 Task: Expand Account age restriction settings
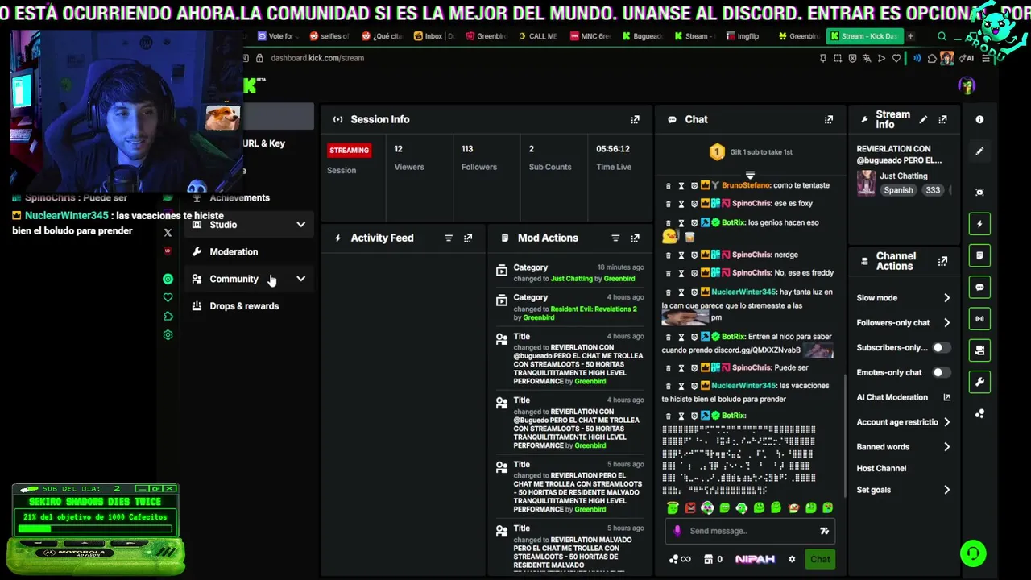946,422
